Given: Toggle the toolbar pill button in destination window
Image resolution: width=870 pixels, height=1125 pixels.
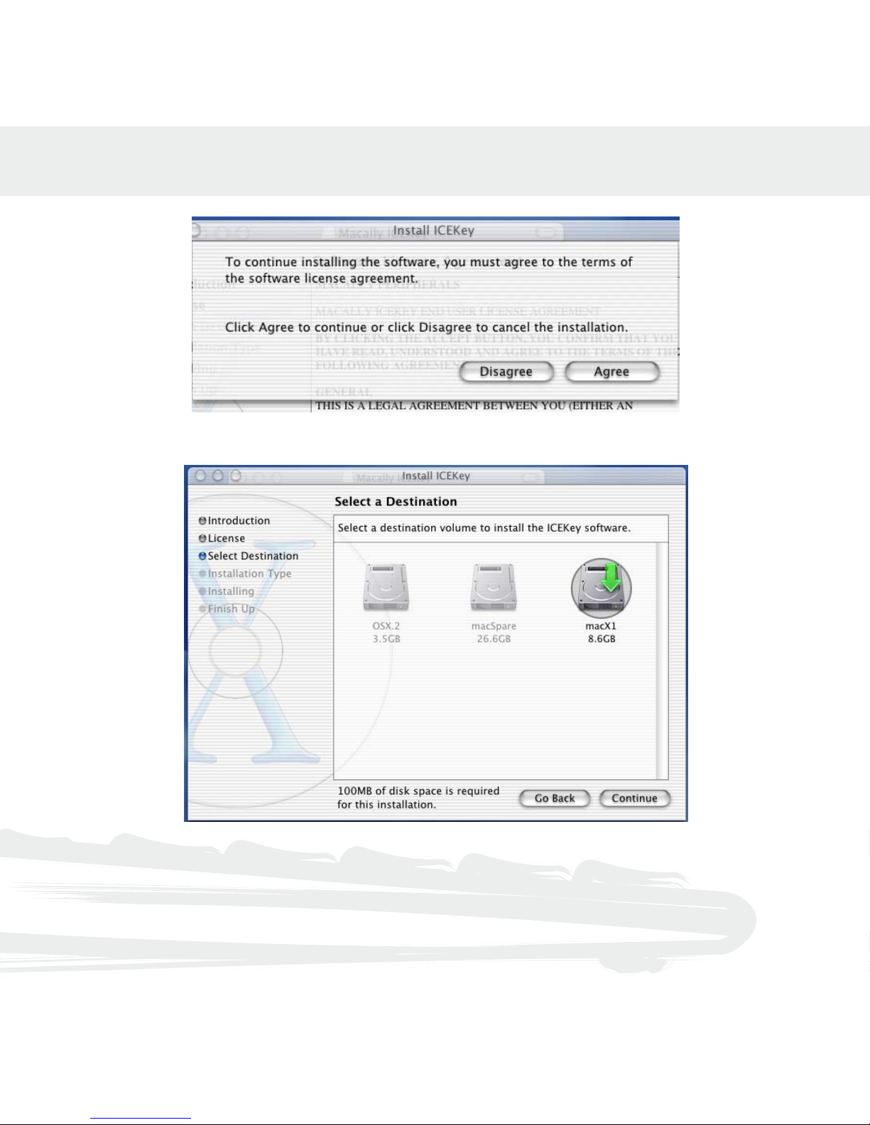Looking at the screenshot, I should [x=530, y=477].
